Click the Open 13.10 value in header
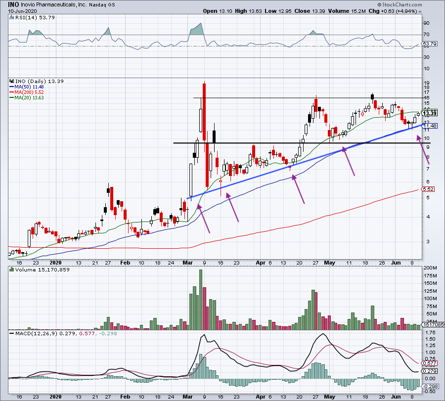Image resolution: width=445 pixels, height=401 pixels. click(218, 11)
